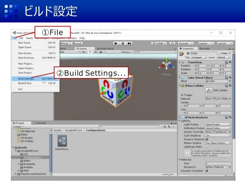Open the Layout dropdown in toolbar
The height and width of the screenshot is (184, 245).
click(224, 43)
